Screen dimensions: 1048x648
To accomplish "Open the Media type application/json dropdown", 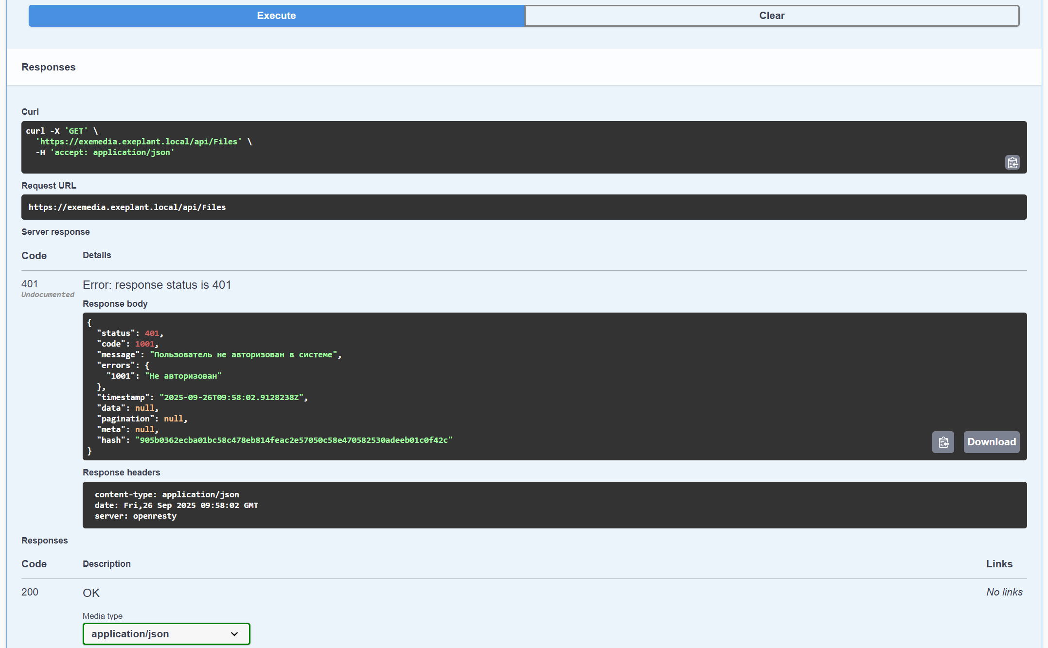I will click(x=166, y=634).
